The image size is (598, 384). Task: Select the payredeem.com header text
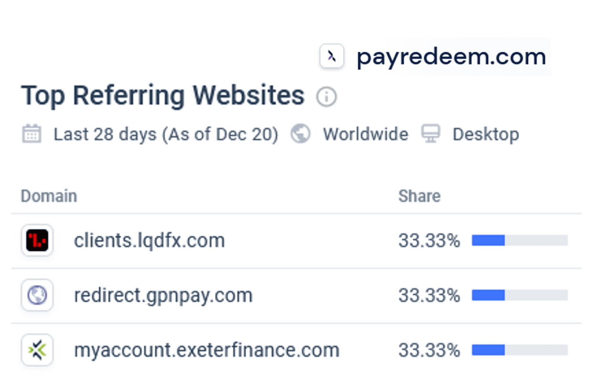[450, 56]
